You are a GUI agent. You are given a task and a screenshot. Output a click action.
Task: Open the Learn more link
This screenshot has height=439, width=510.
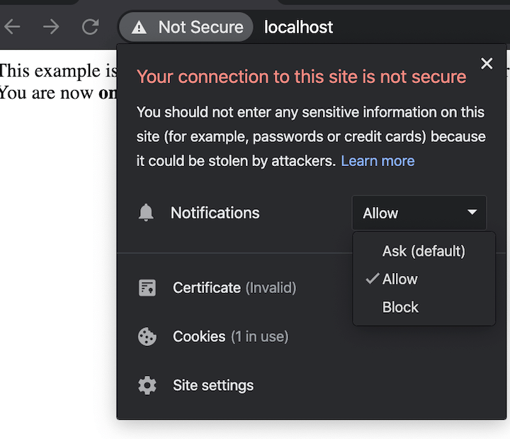(378, 161)
